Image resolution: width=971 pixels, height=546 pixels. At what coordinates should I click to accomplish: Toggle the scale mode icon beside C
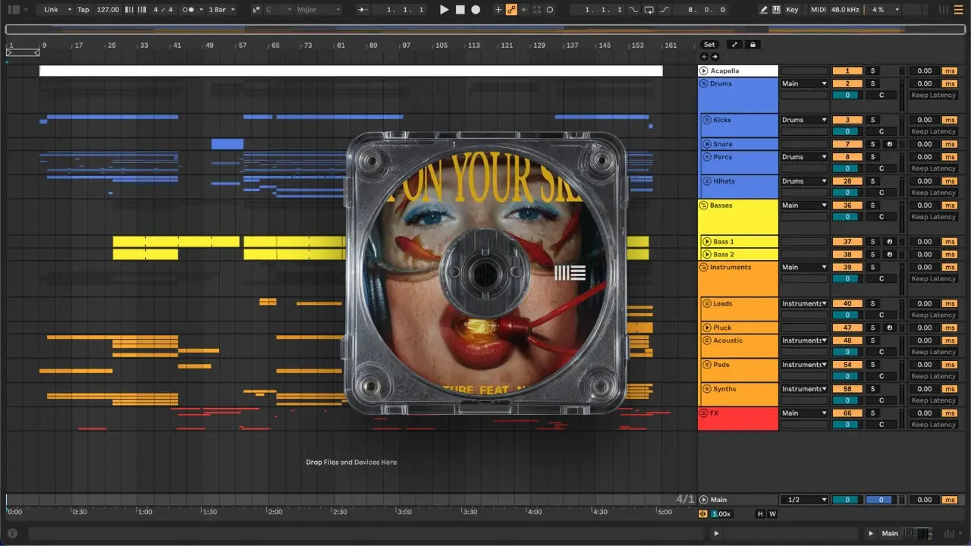pyautogui.click(x=258, y=10)
